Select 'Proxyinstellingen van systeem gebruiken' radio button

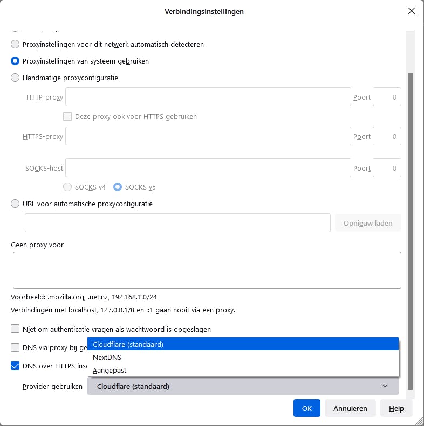click(x=15, y=61)
